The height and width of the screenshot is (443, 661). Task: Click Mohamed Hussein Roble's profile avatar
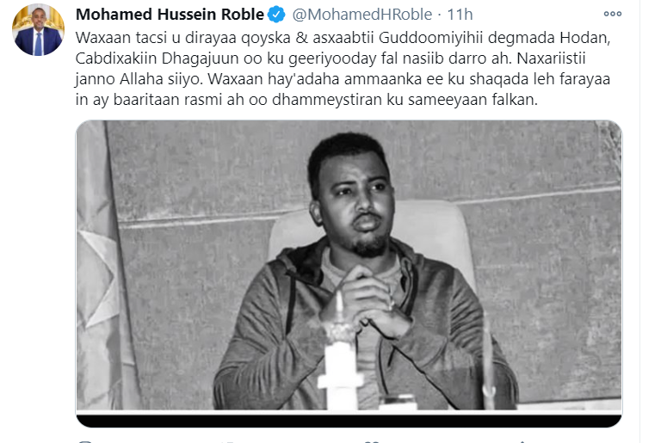coord(39,30)
